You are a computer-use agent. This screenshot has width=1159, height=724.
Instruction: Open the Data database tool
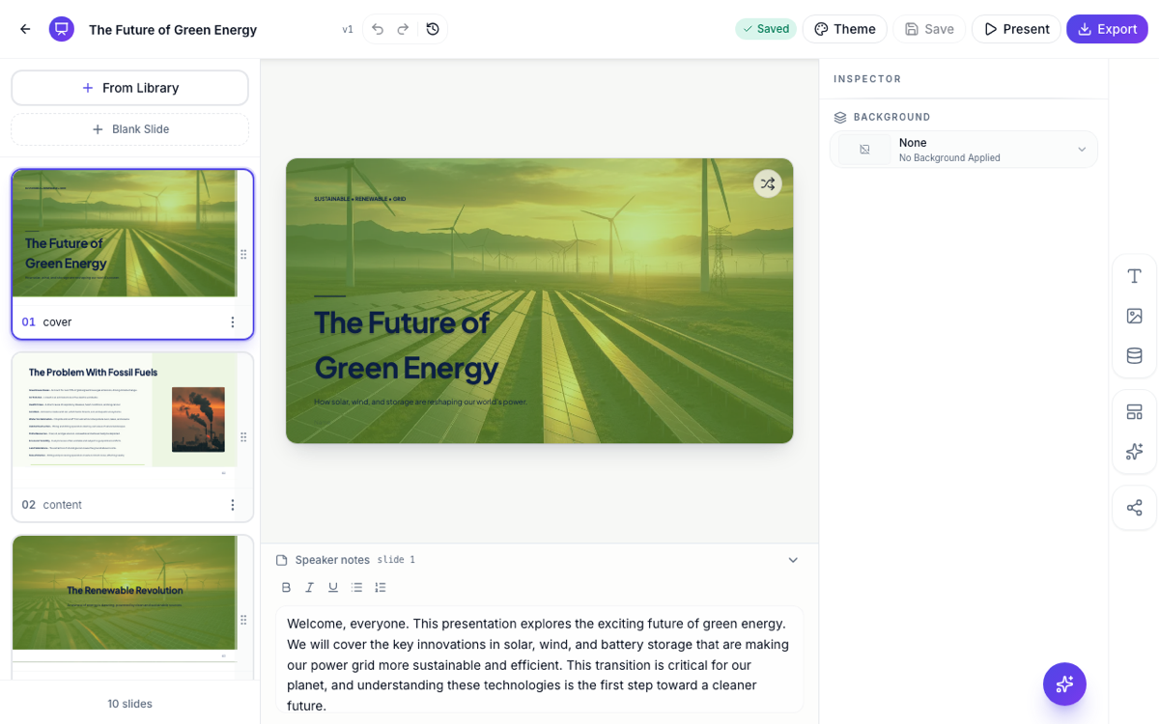pos(1135,355)
